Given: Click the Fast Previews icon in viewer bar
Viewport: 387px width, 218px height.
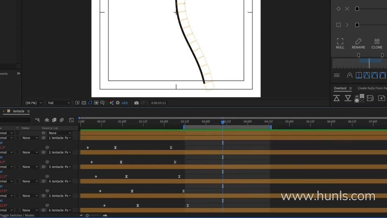Looking at the screenshot, I should click(x=77, y=103).
